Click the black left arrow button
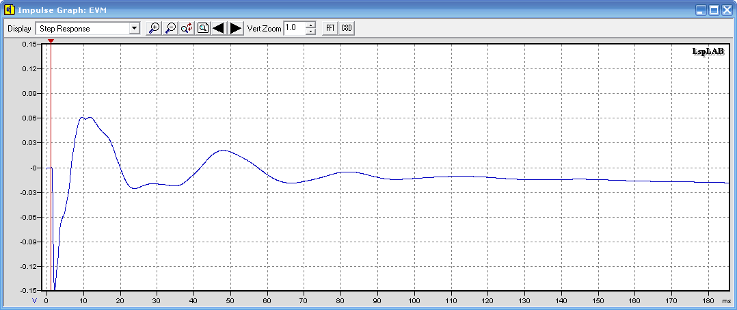The width and height of the screenshot is (737, 310). coord(218,28)
